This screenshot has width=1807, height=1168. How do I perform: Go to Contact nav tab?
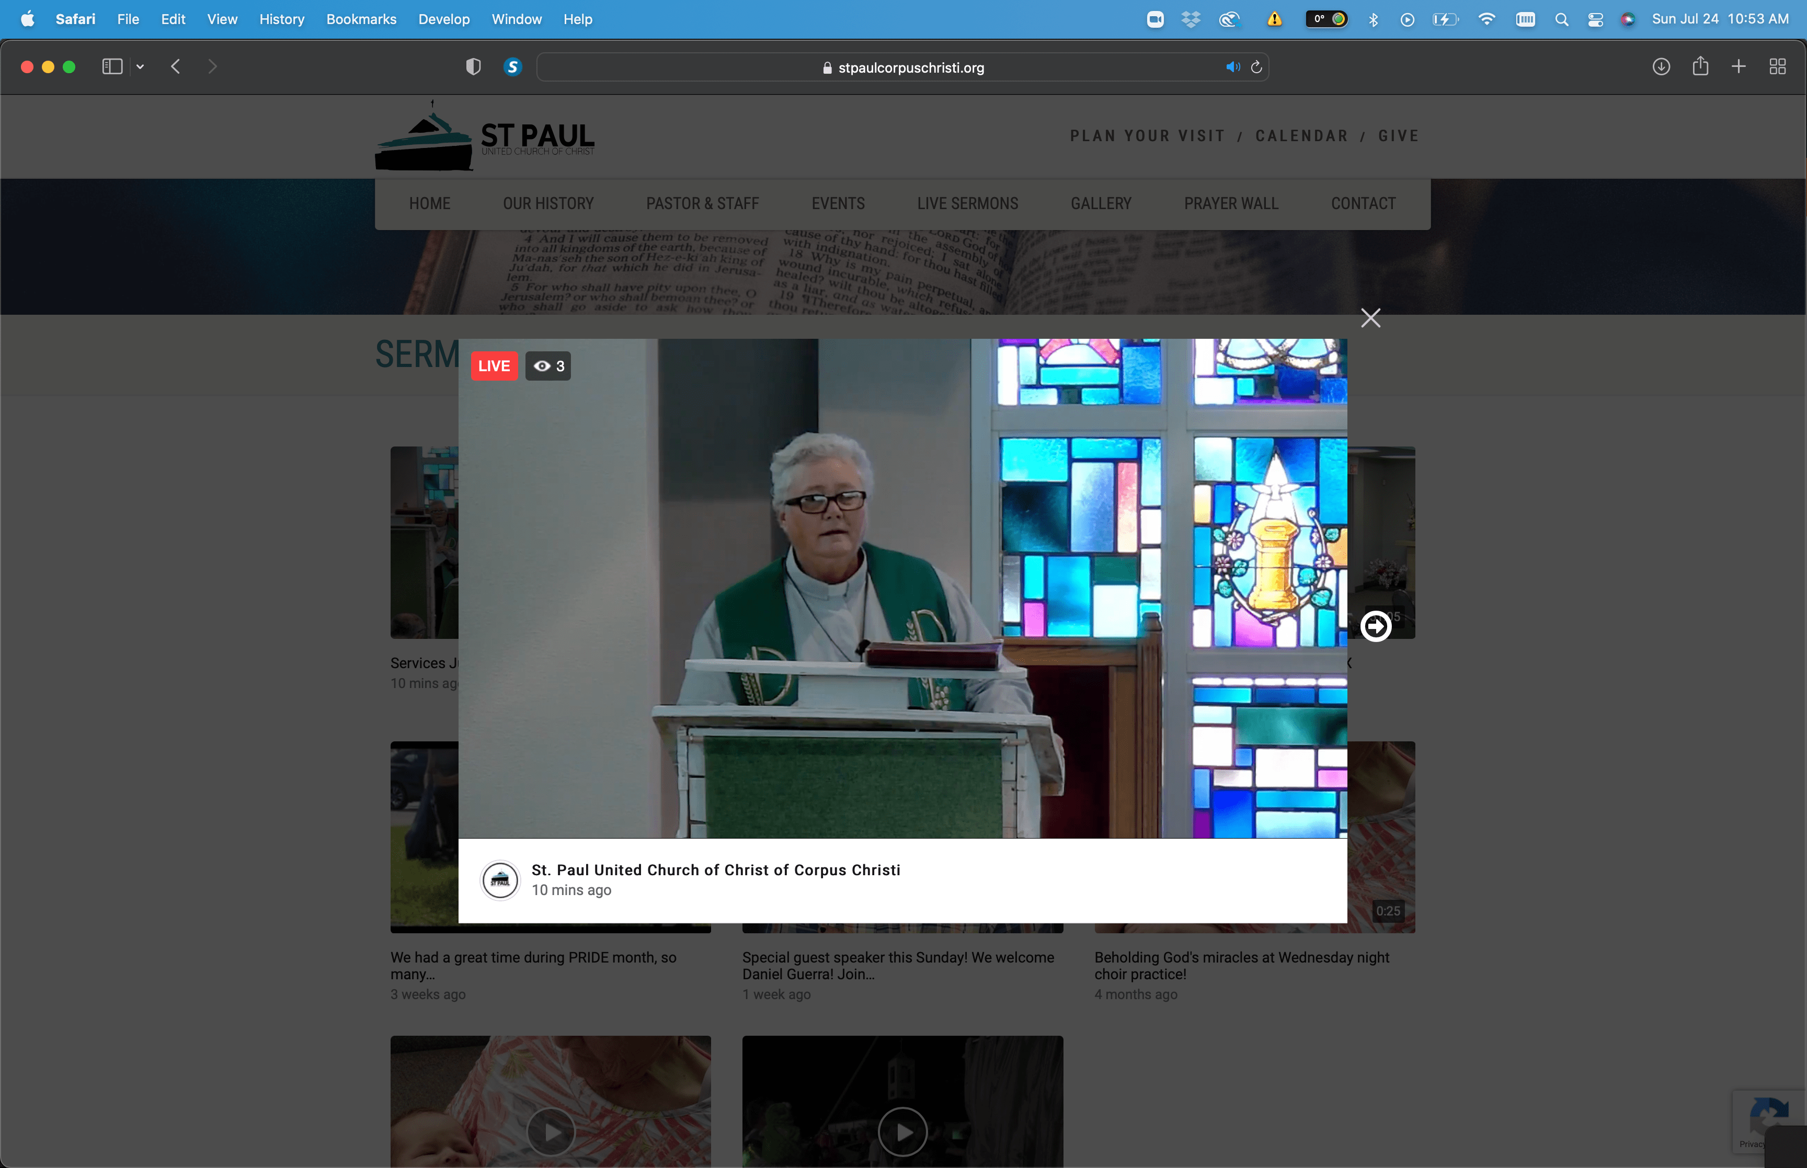point(1364,203)
